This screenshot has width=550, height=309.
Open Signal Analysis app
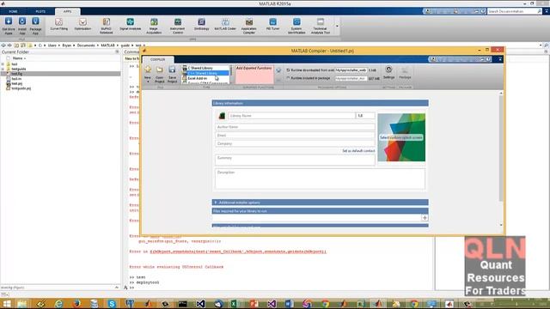pos(130,25)
